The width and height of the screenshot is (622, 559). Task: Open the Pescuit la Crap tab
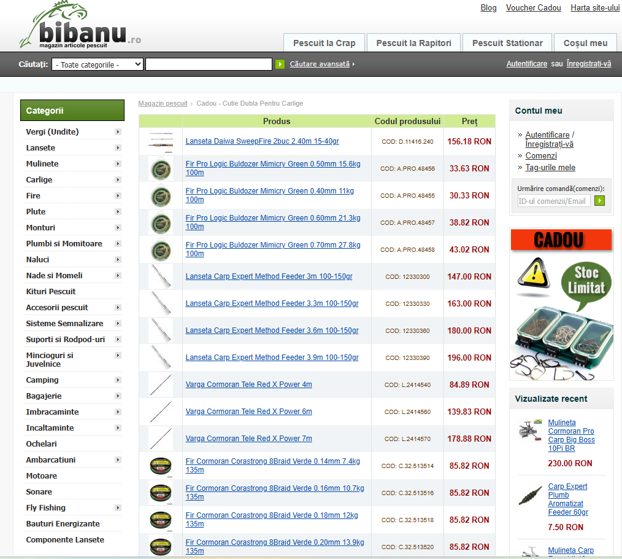pos(324,43)
